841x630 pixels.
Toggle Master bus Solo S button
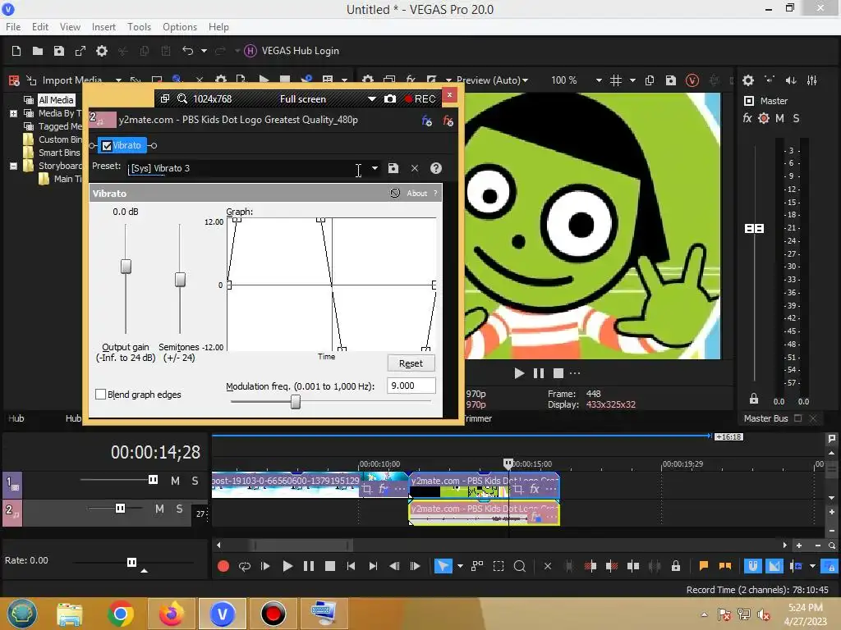point(796,118)
